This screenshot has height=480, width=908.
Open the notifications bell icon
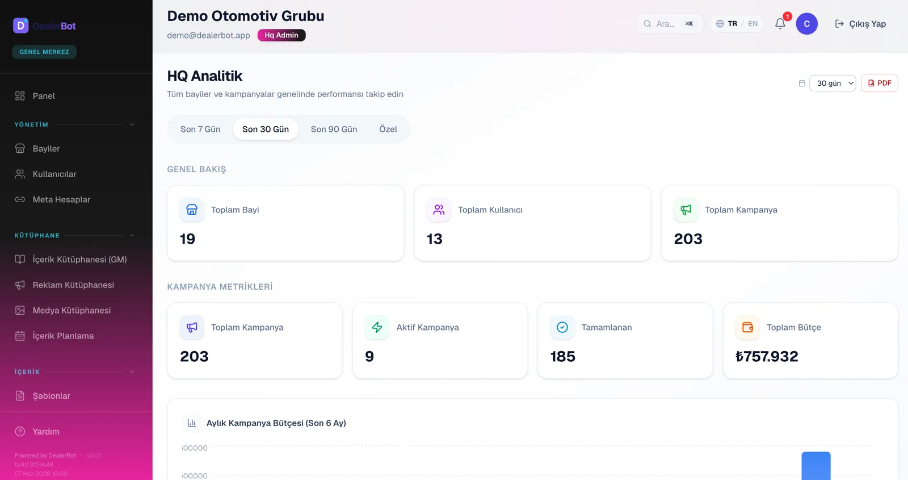(780, 24)
